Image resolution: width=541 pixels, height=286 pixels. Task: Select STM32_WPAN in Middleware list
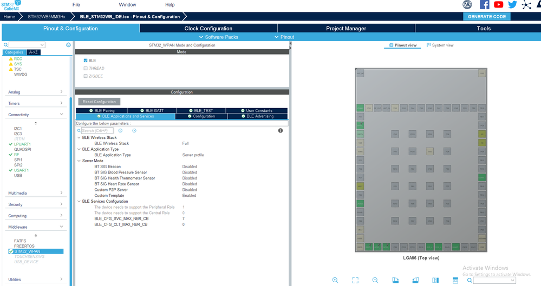click(36, 251)
